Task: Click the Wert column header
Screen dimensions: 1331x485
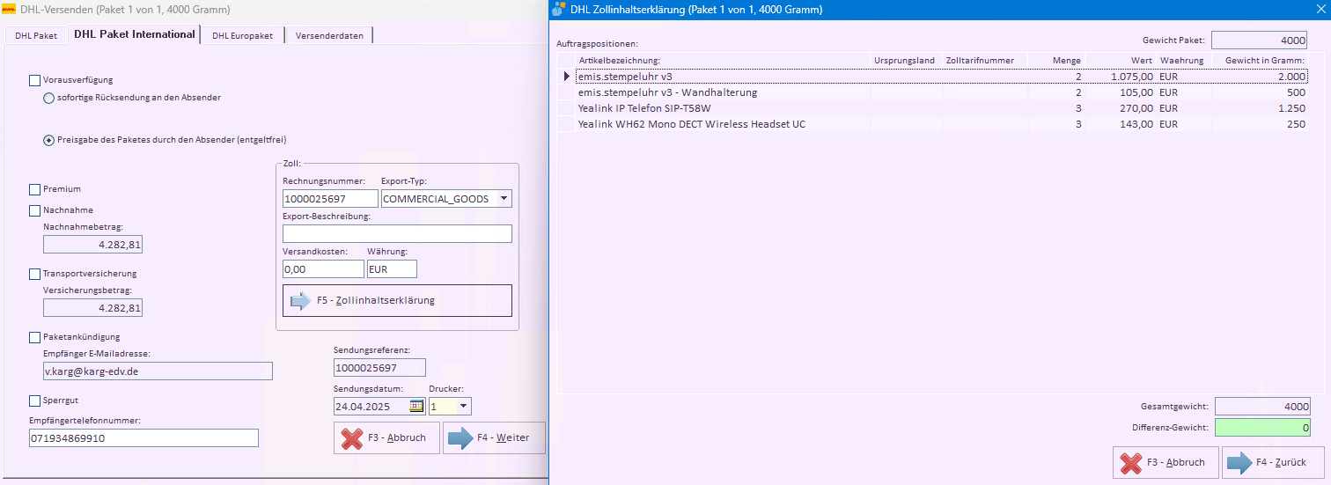Action: (x=1121, y=60)
